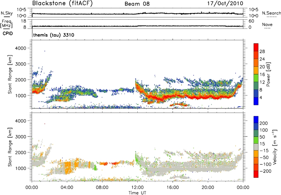
Task: Click the '4' tick on the power colorbar
Action: pyautogui.click(x=261, y=97)
